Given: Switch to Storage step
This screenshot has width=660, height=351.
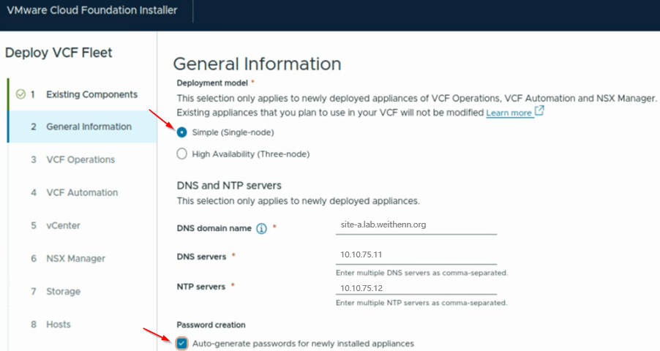Looking at the screenshot, I should click(x=63, y=291).
